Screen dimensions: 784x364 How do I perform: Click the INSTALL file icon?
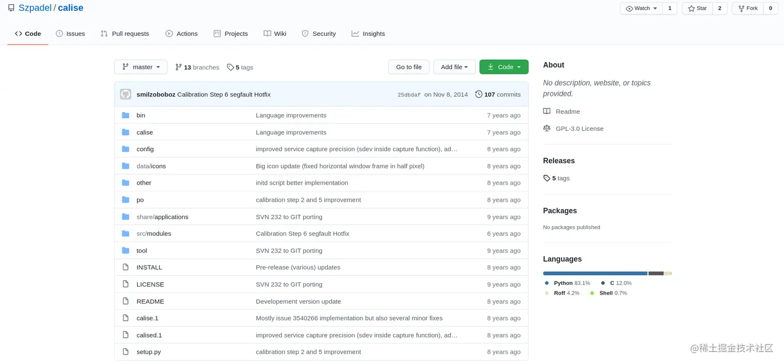click(x=125, y=267)
